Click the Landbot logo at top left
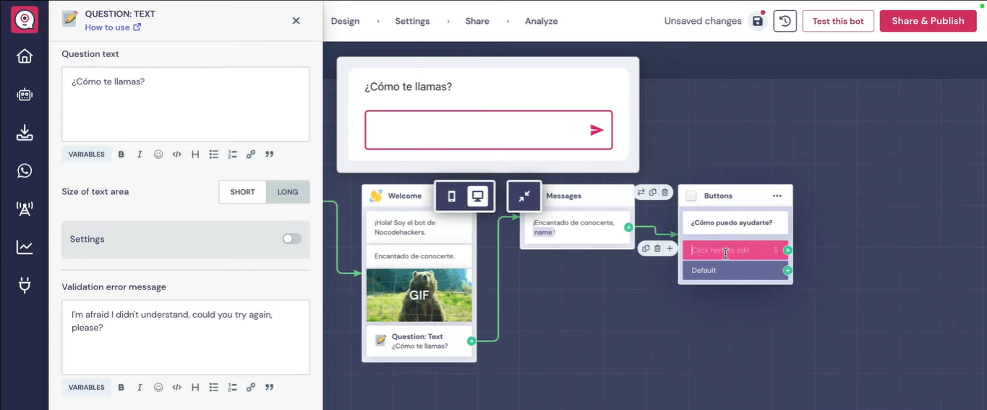The image size is (987, 410). click(x=25, y=19)
